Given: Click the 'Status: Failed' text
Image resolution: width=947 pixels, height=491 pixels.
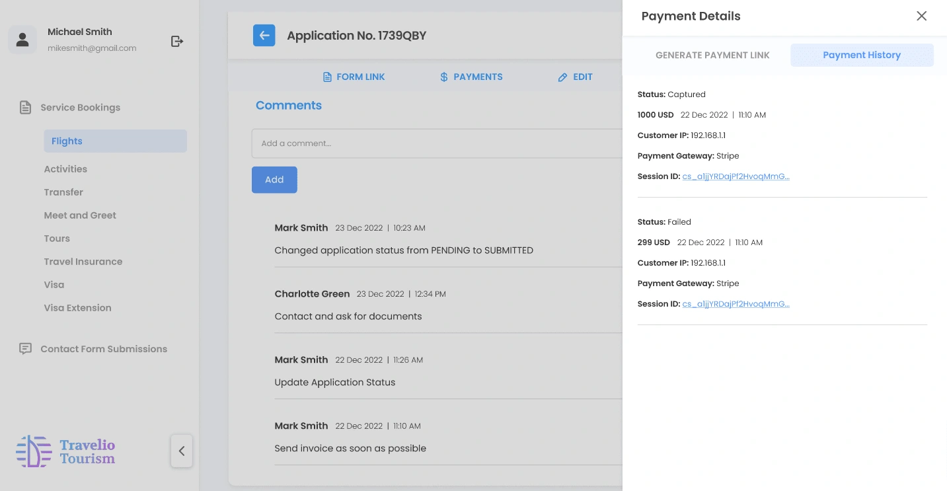Looking at the screenshot, I should 664,222.
